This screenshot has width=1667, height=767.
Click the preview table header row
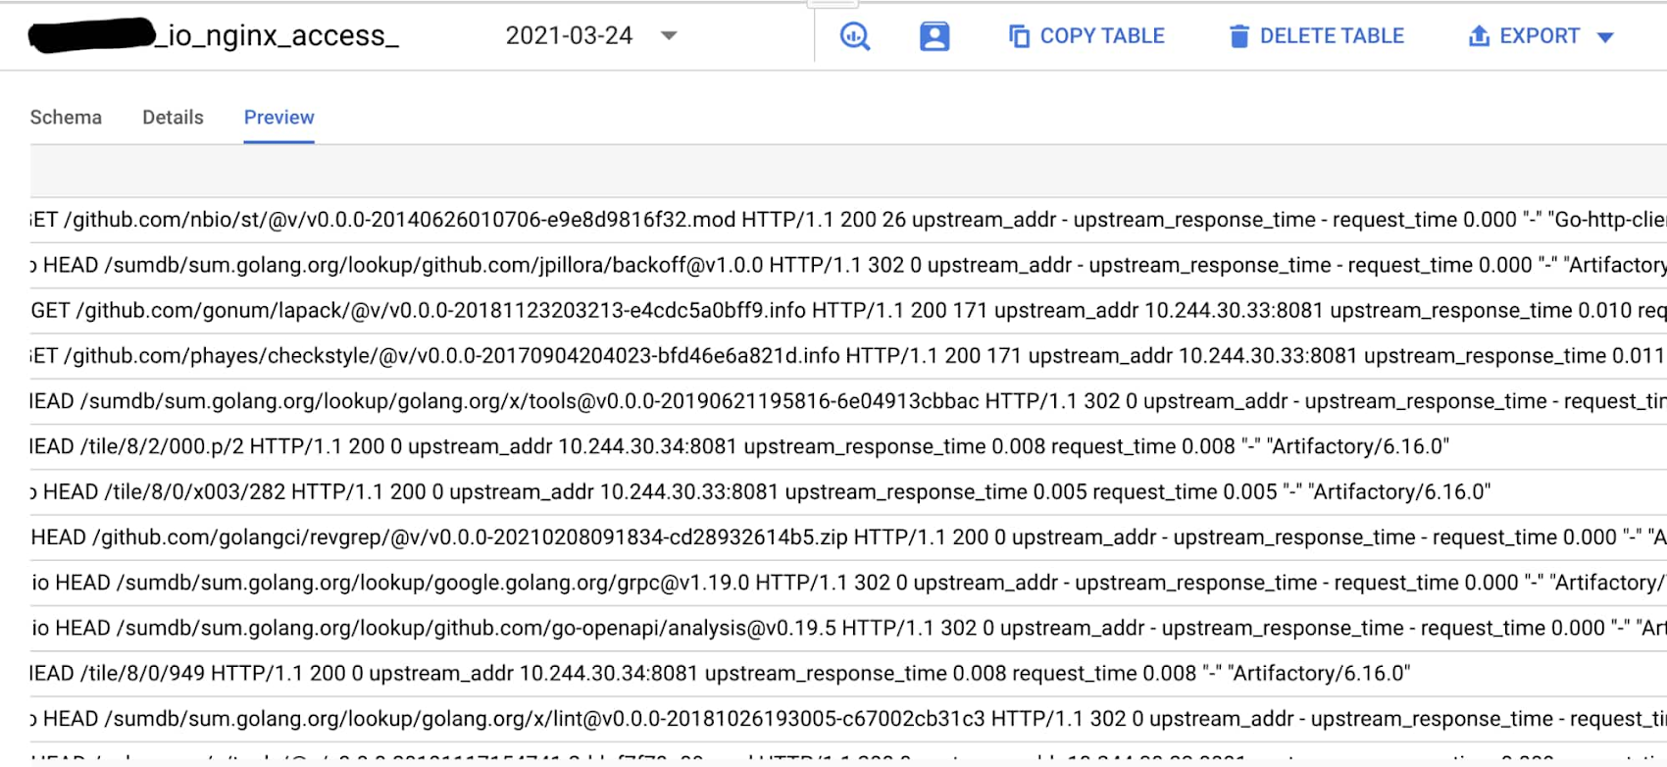848,174
